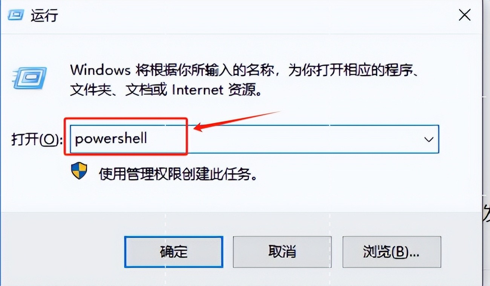The height and width of the screenshot is (286, 490).
Task: Click the large Run program icon
Action: point(29,77)
